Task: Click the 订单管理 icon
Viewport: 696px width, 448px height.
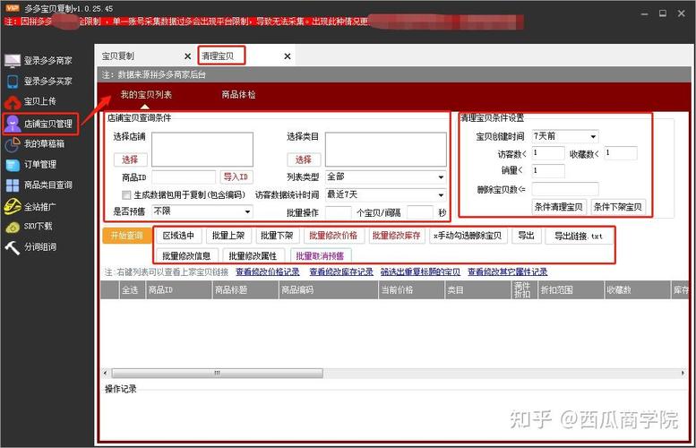Action: coord(13,165)
